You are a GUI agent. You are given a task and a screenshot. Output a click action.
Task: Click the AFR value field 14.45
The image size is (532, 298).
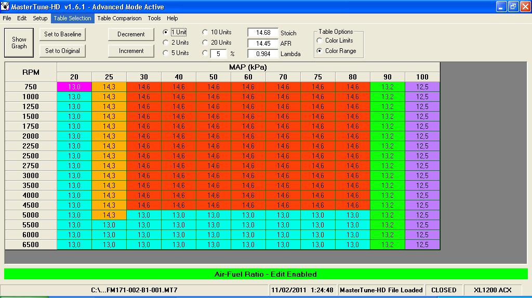click(x=263, y=44)
